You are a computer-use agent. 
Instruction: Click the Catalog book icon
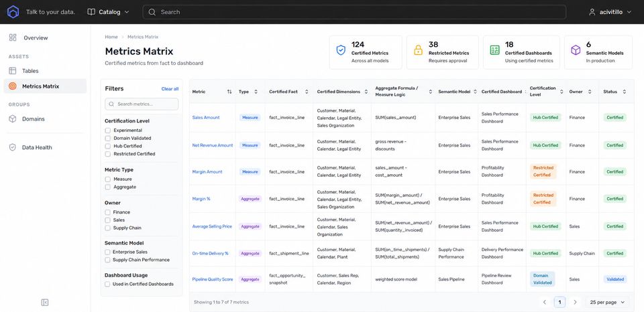(91, 12)
